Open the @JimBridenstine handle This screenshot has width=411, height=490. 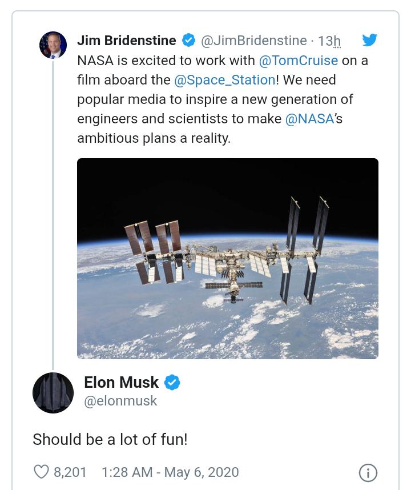pyautogui.click(x=254, y=41)
